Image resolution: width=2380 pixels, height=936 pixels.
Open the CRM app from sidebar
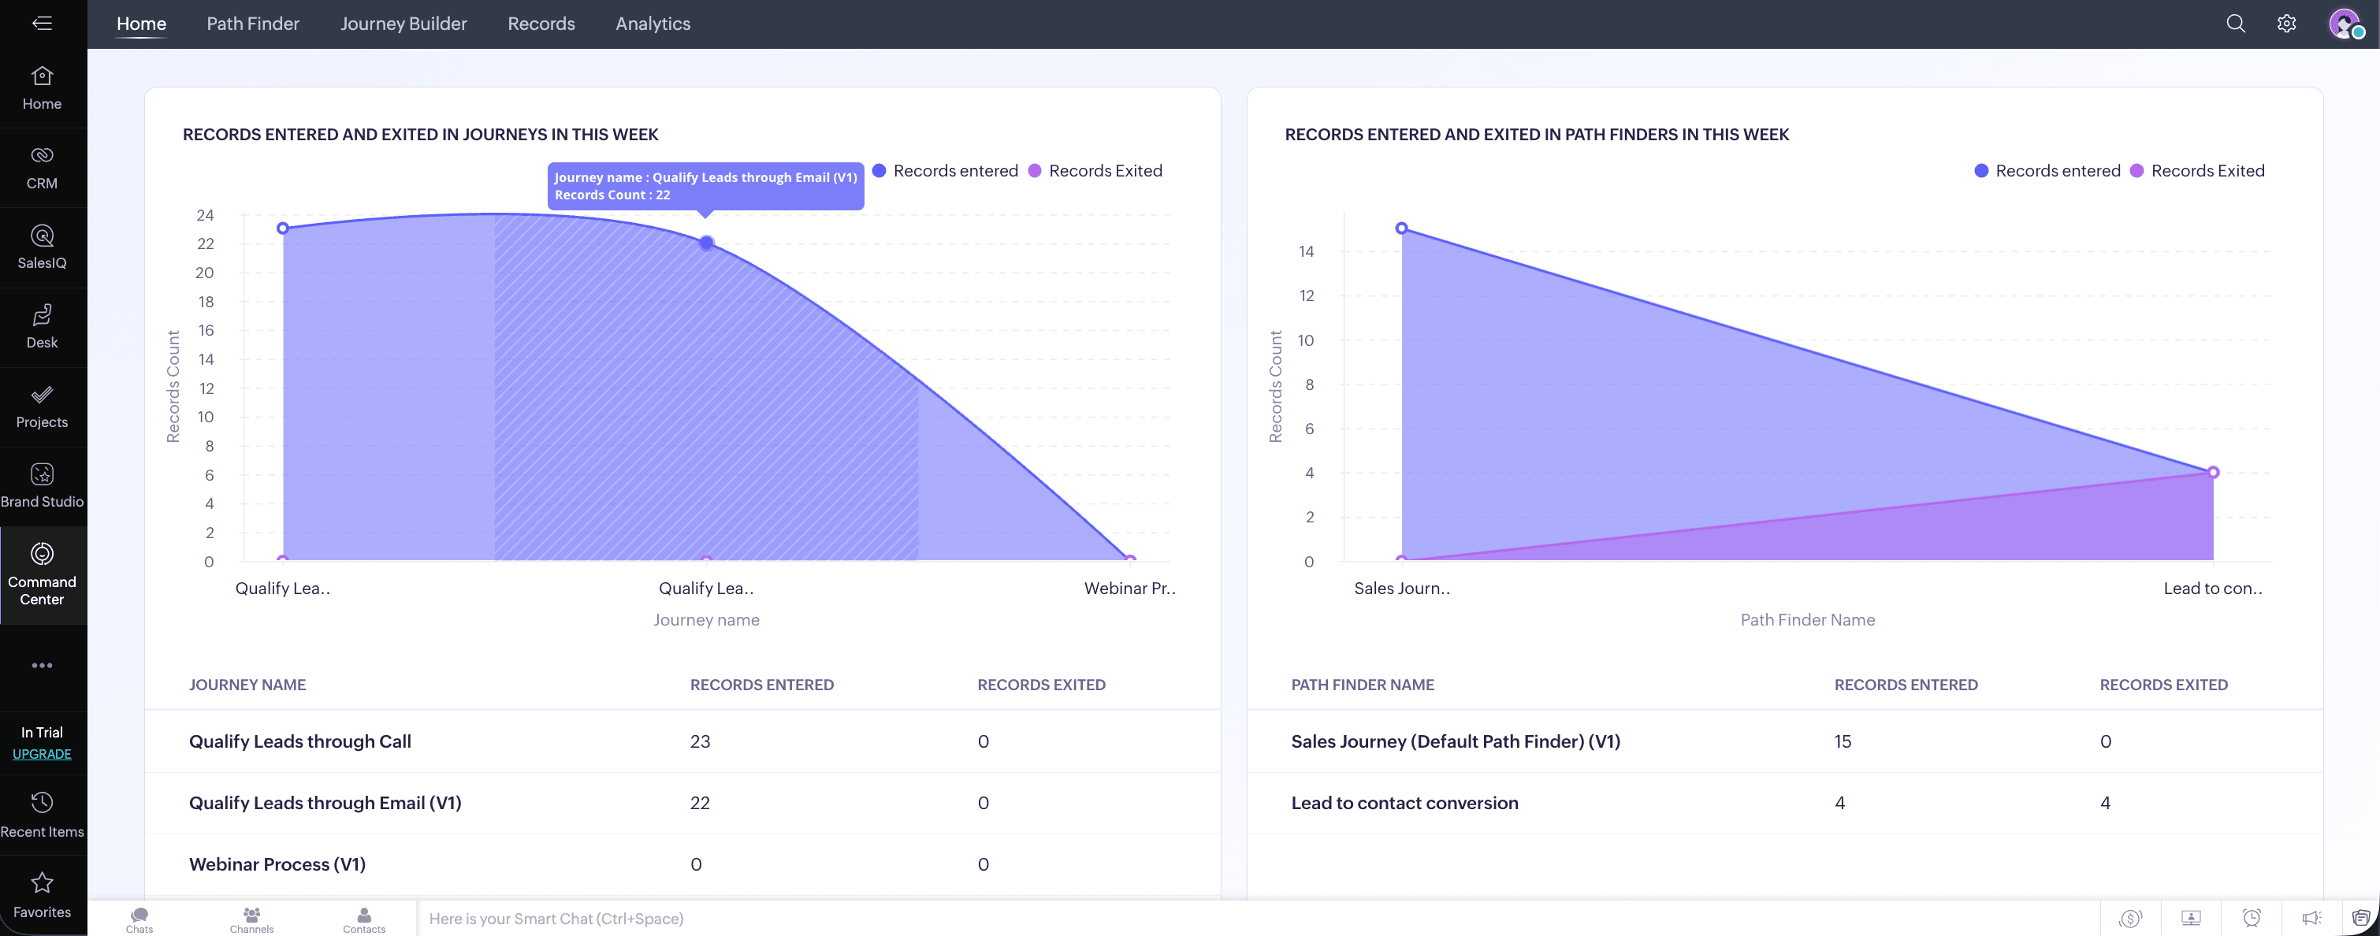42,167
